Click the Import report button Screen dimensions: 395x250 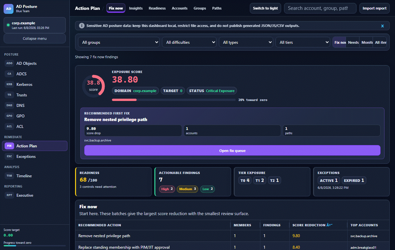click(x=374, y=8)
